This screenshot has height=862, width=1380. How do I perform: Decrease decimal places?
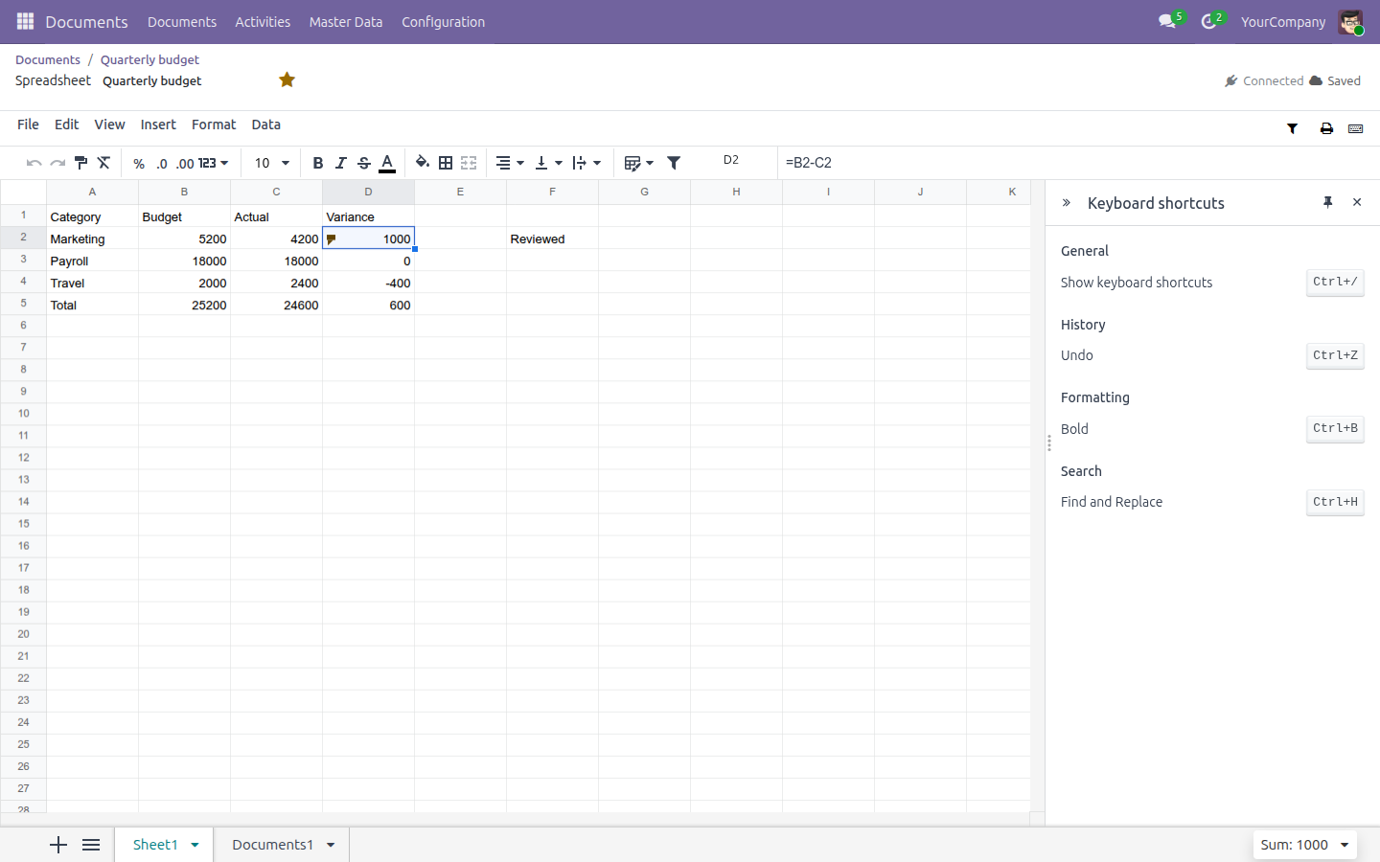162,164
